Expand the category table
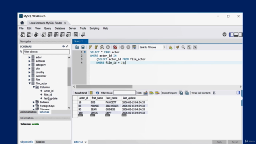This screenshot has height=144, width=256. [x=29, y=65]
